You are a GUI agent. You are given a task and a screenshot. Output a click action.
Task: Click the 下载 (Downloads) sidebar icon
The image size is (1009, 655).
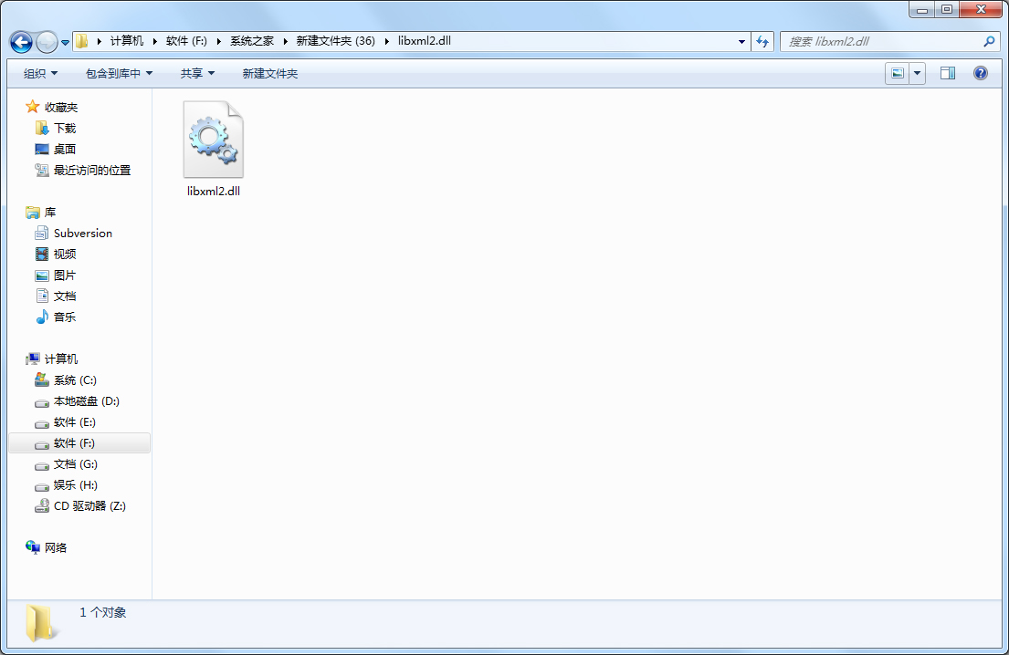59,128
